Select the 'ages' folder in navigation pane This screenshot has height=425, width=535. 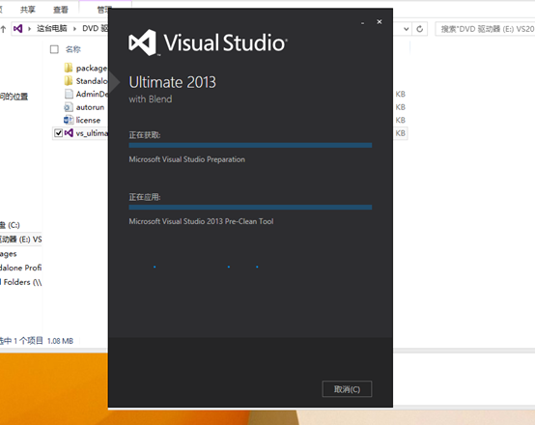click(9, 254)
